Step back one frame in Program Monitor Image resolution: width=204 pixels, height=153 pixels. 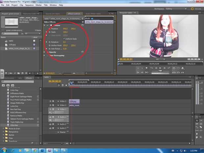click(x=156, y=68)
